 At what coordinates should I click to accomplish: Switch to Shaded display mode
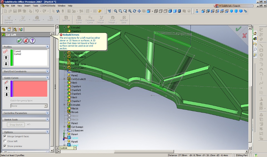point(175,11)
